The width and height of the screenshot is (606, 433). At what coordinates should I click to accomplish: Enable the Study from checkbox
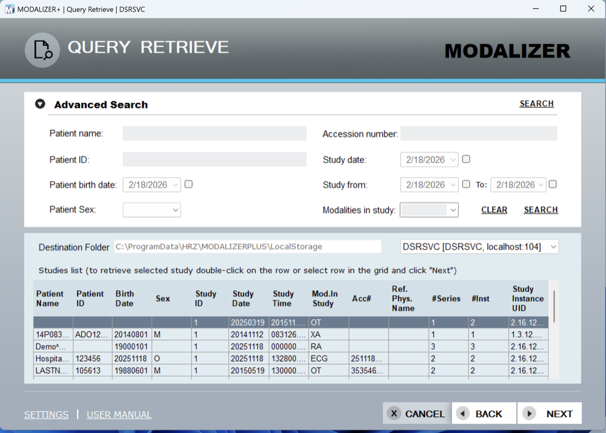click(466, 184)
